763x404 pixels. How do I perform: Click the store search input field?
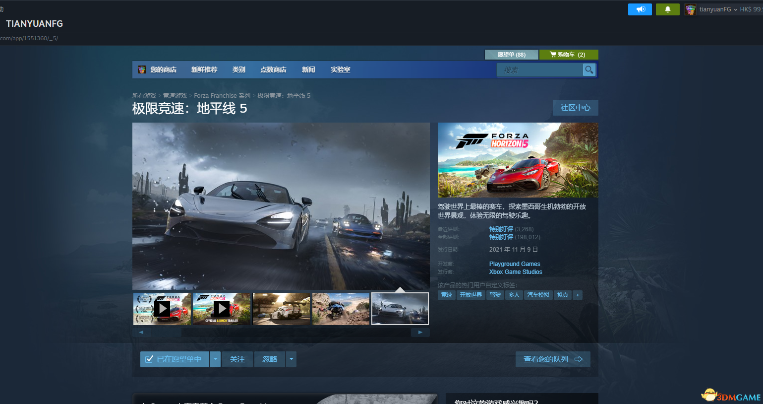pos(540,70)
